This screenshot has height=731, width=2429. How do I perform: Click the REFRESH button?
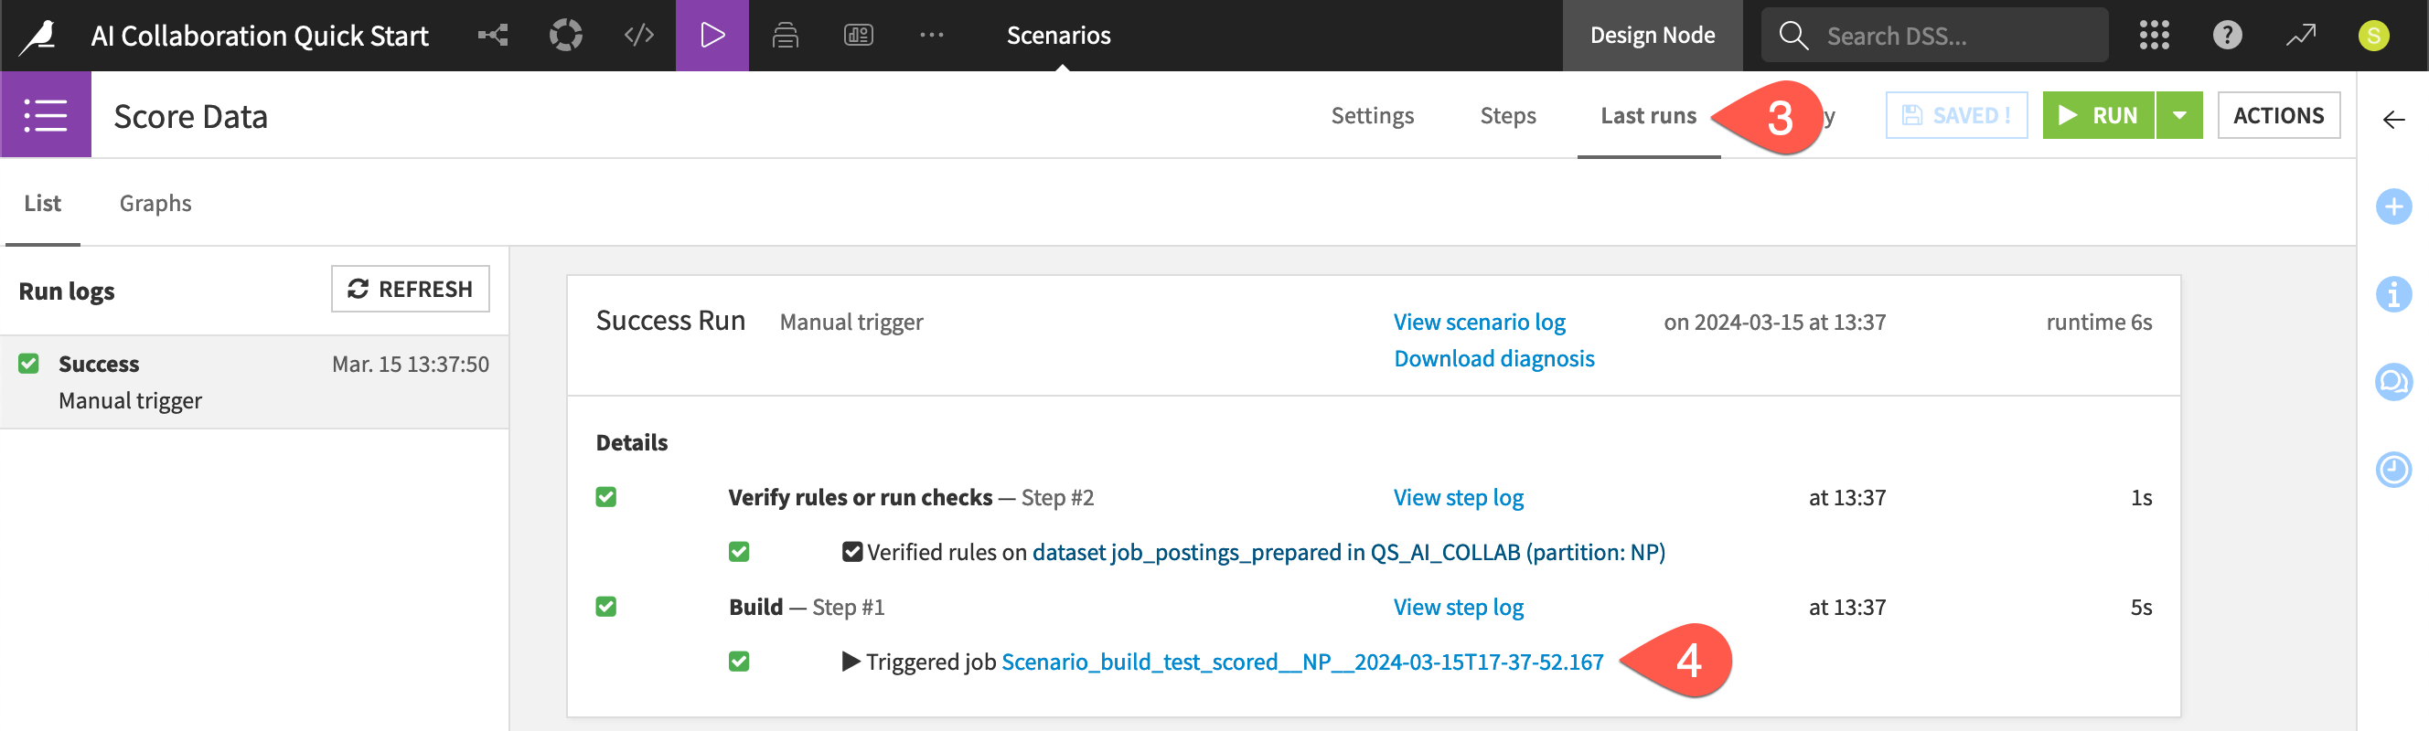click(411, 289)
